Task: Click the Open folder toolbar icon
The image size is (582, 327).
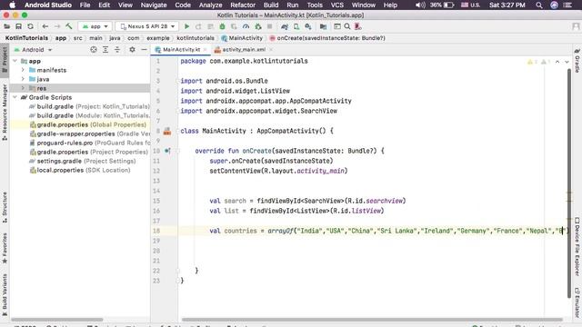Action: [x=6, y=26]
